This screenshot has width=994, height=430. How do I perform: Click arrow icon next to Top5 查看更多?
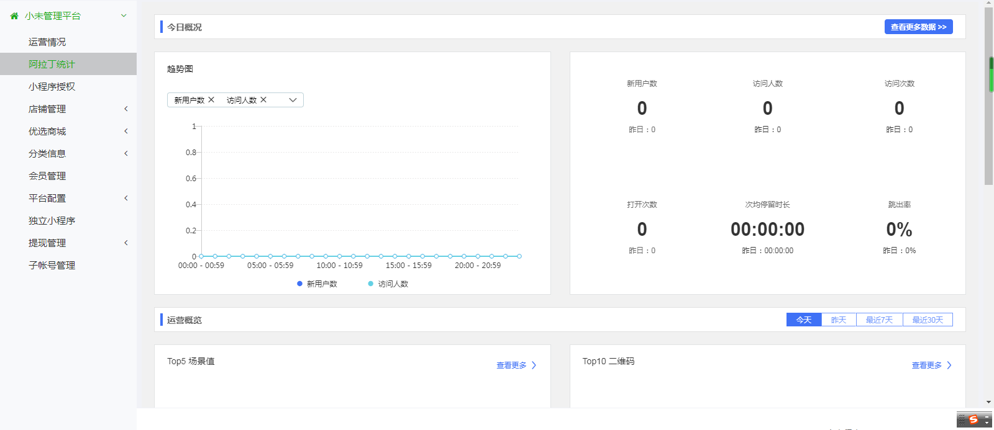(534, 365)
